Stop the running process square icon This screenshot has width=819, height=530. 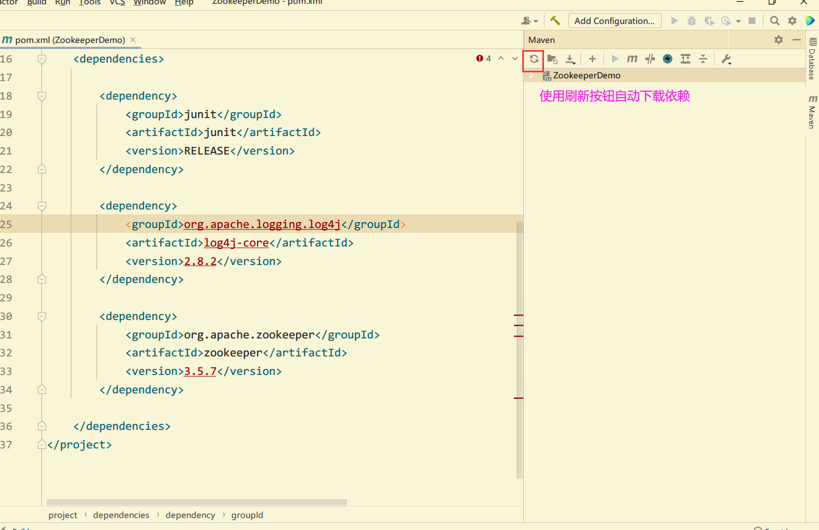[x=752, y=21]
